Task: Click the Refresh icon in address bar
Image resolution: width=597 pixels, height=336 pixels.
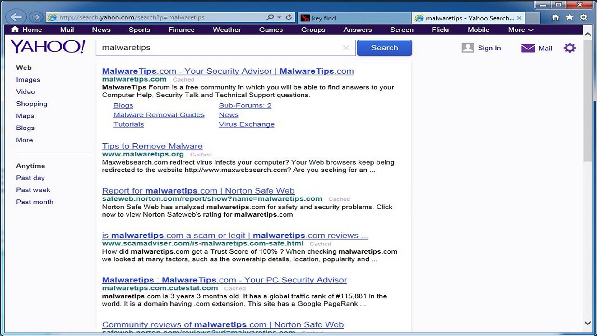Action: (289, 17)
